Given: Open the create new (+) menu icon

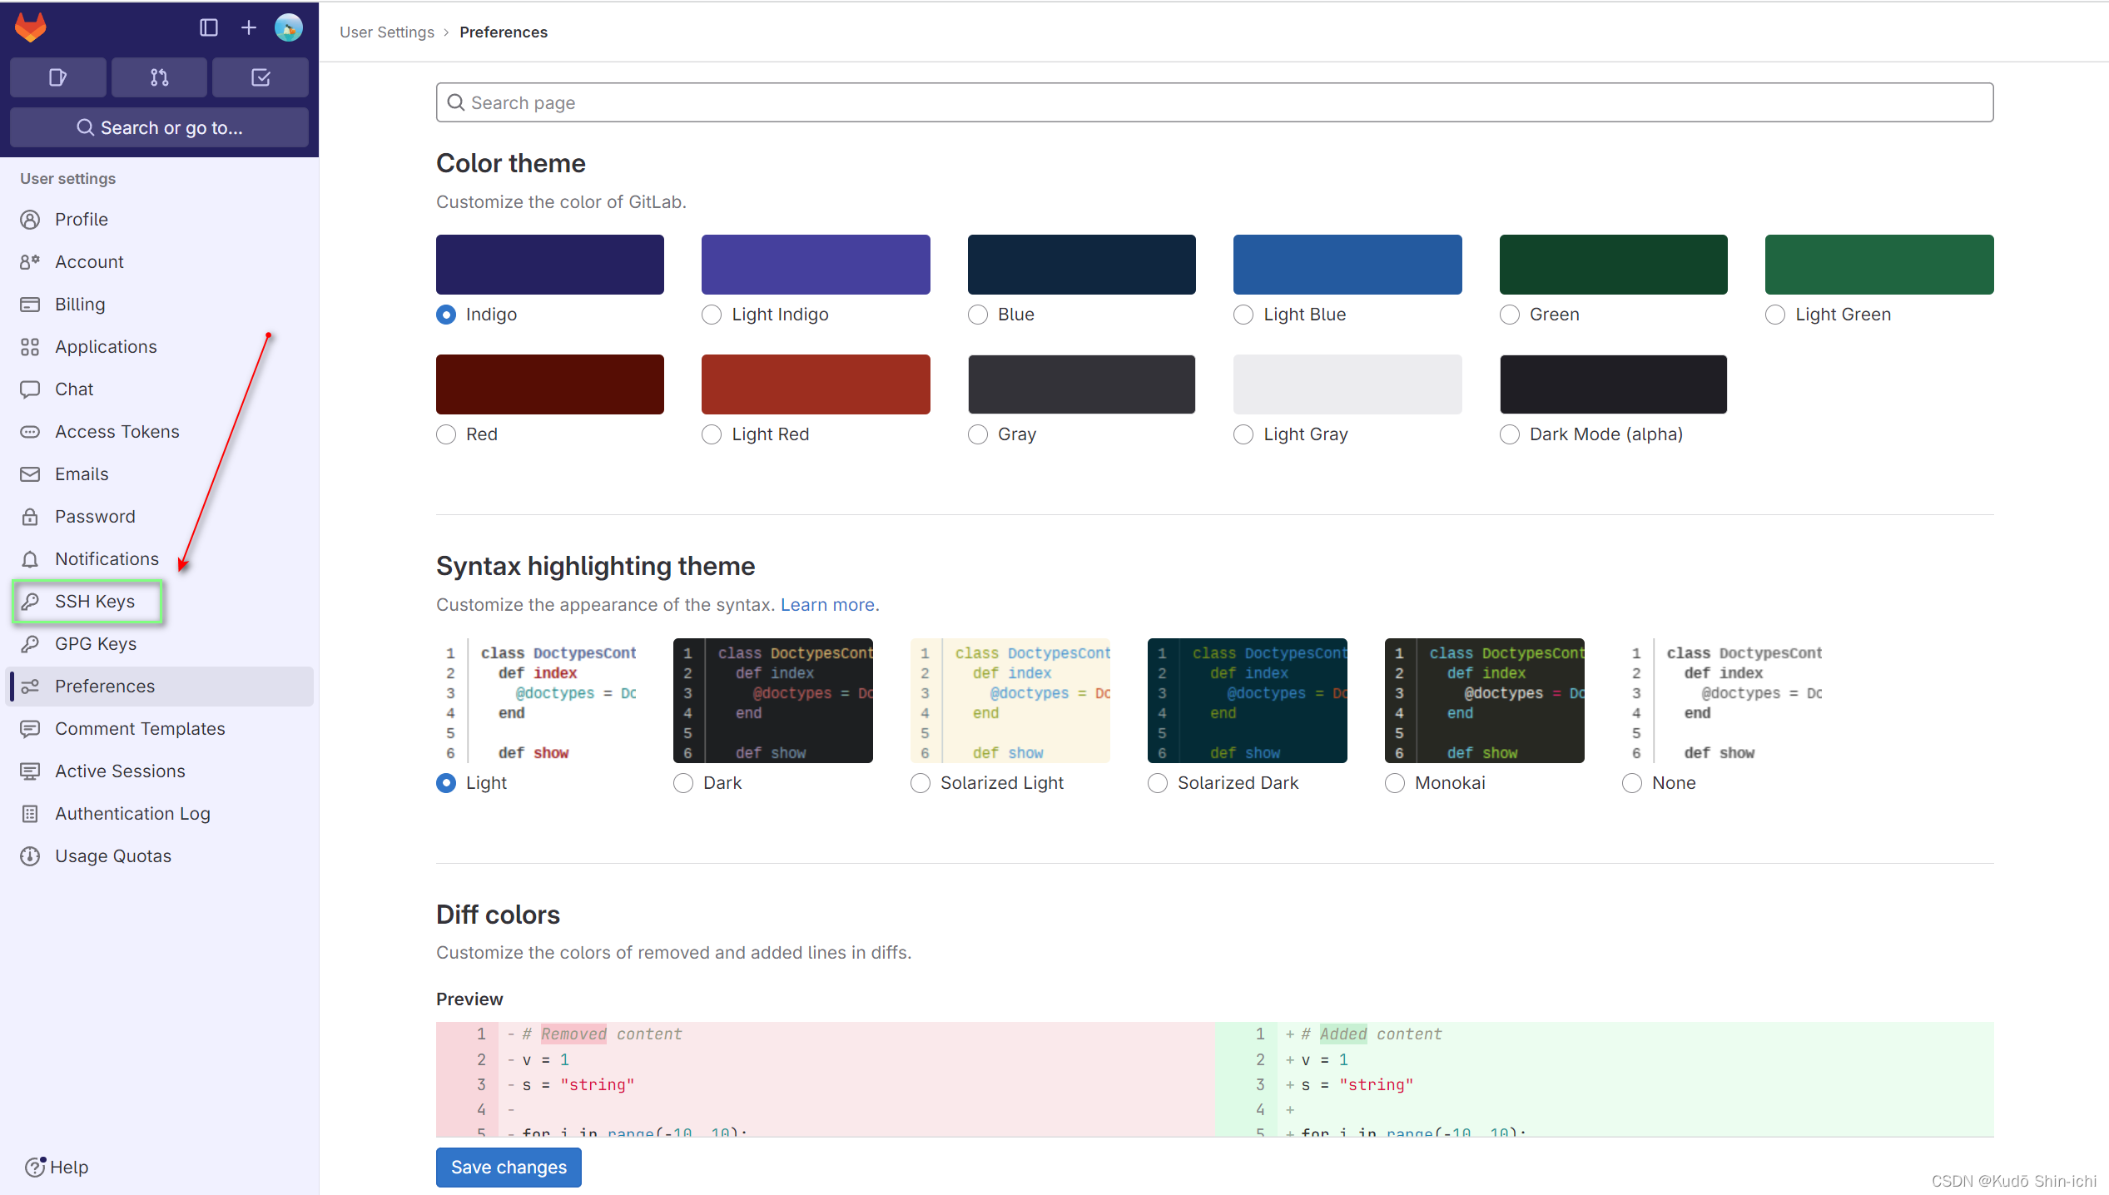Looking at the screenshot, I should coord(248,27).
